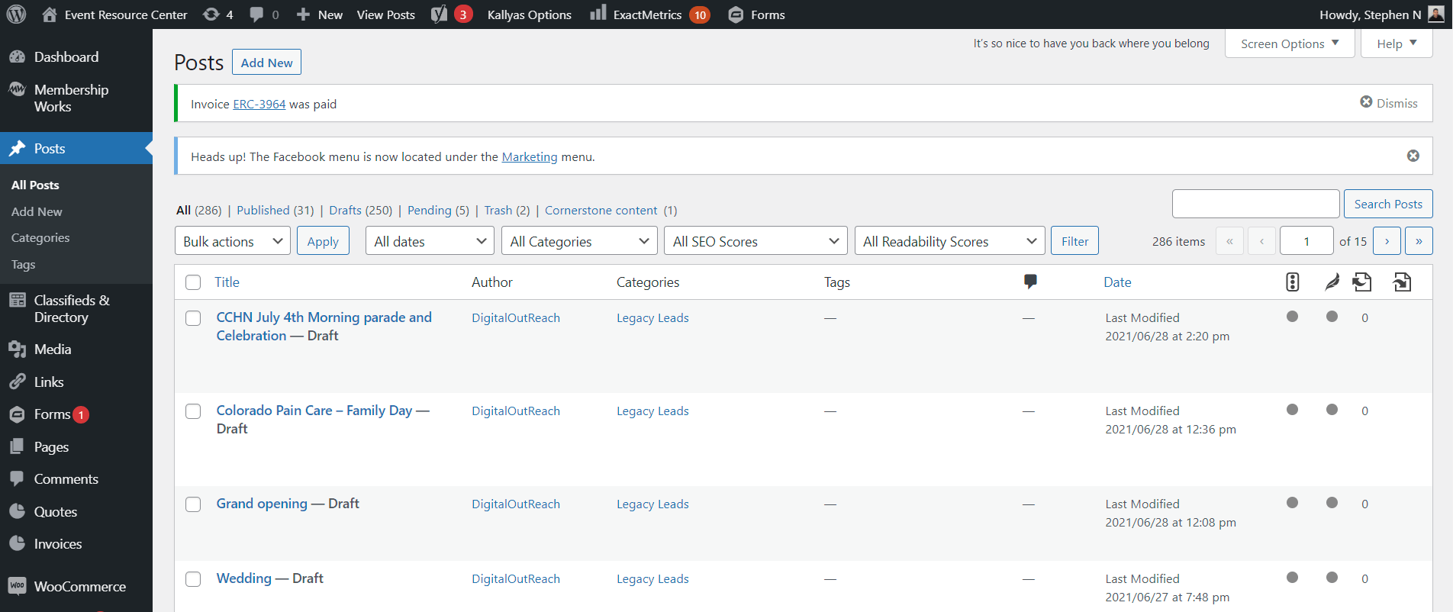Image resolution: width=1453 pixels, height=612 pixels.
Task: Click in the search posts text field
Action: pos(1255,204)
